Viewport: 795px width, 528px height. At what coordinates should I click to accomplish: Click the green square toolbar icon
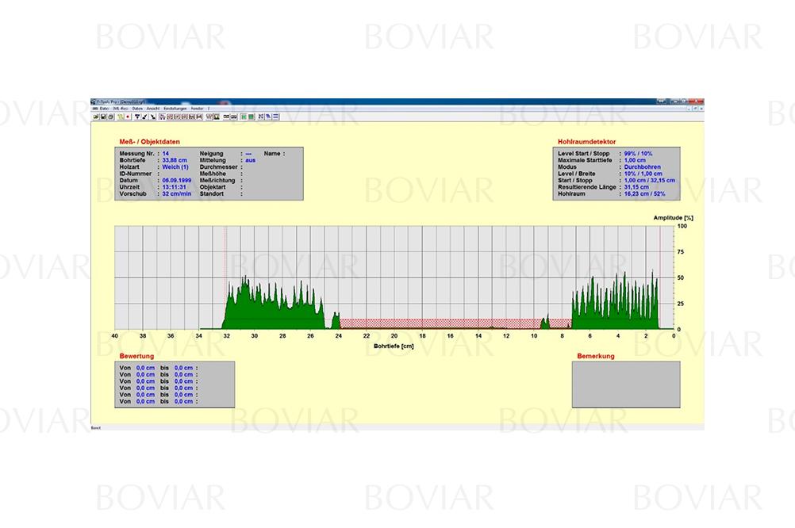(252, 117)
